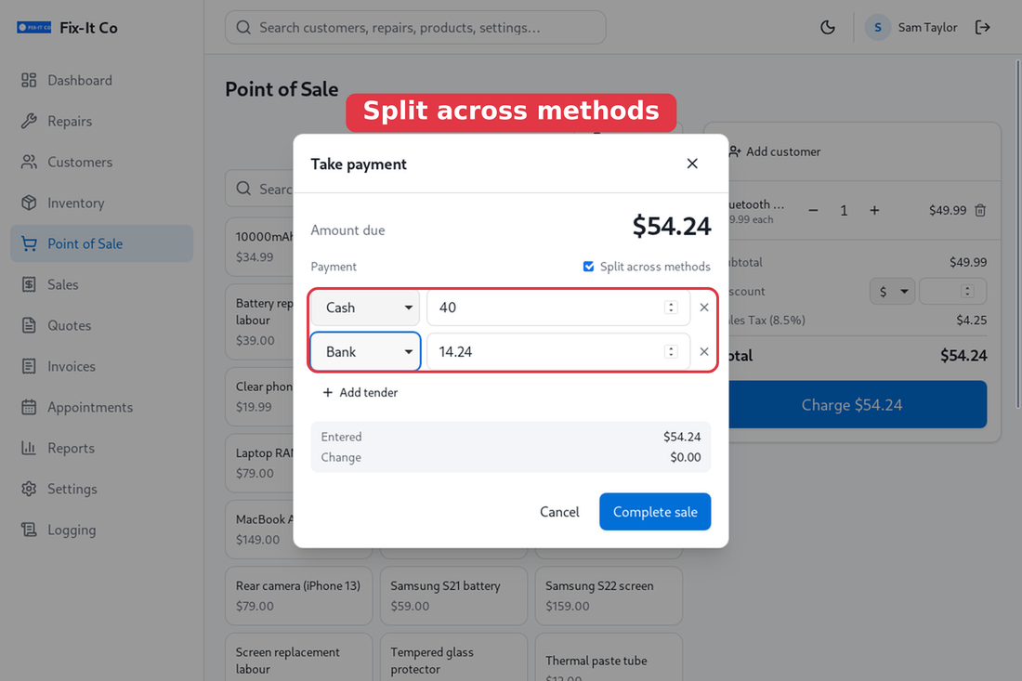This screenshot has height=681, width=1022.
Task: Click the 40 amount stepper
Action: (x=671, y=308)
